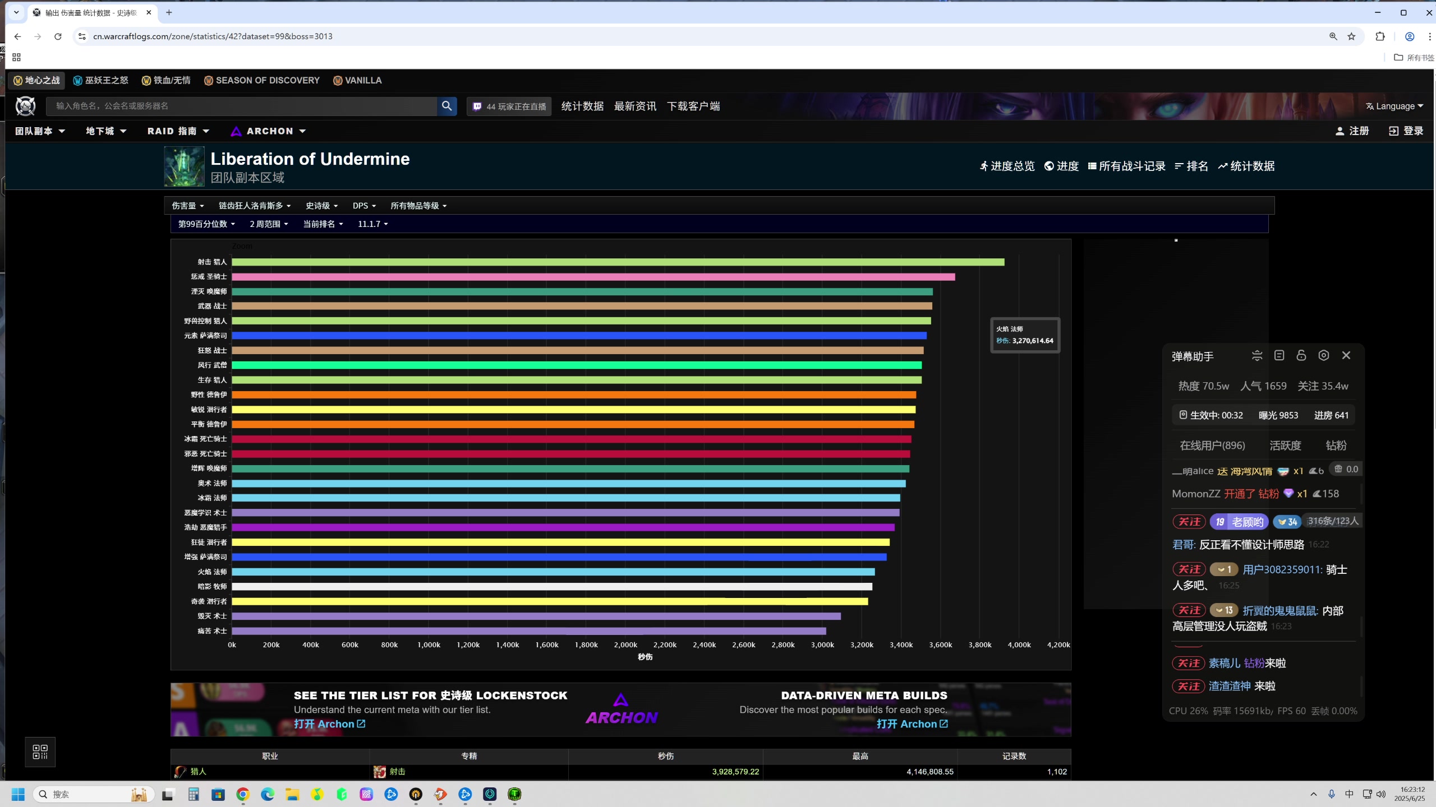Bookmark this page with the star icon
1436x807 pixels.
(x=1352, y=36)
